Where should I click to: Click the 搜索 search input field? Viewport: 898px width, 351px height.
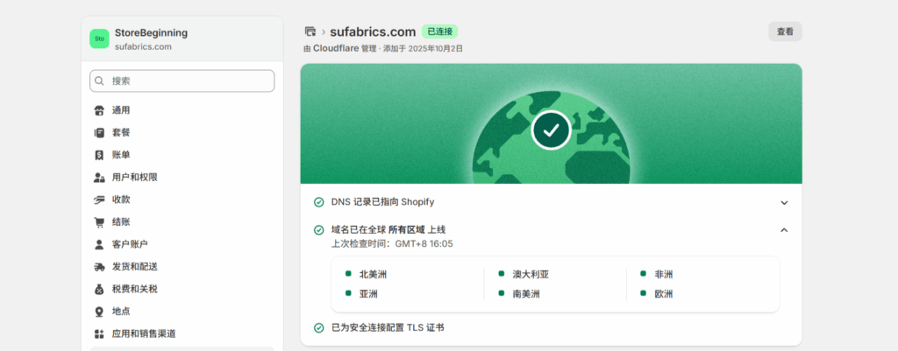pos(182,81)
